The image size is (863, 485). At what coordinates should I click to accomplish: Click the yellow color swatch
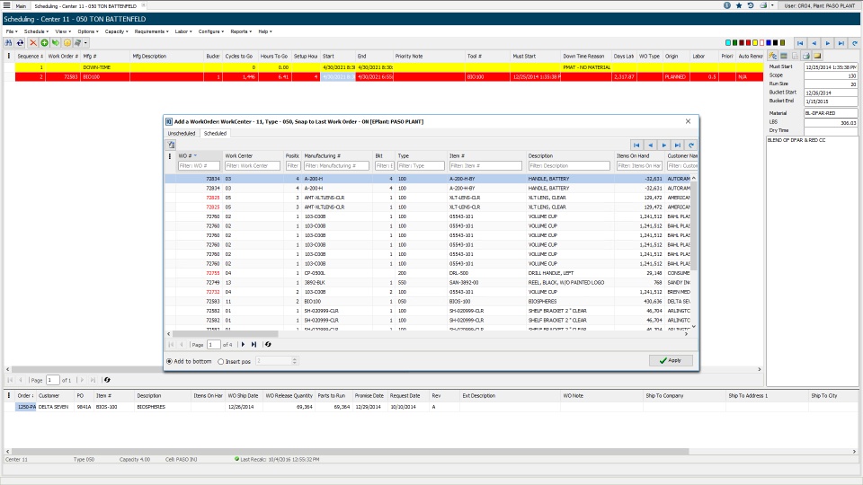click(755, 43)
